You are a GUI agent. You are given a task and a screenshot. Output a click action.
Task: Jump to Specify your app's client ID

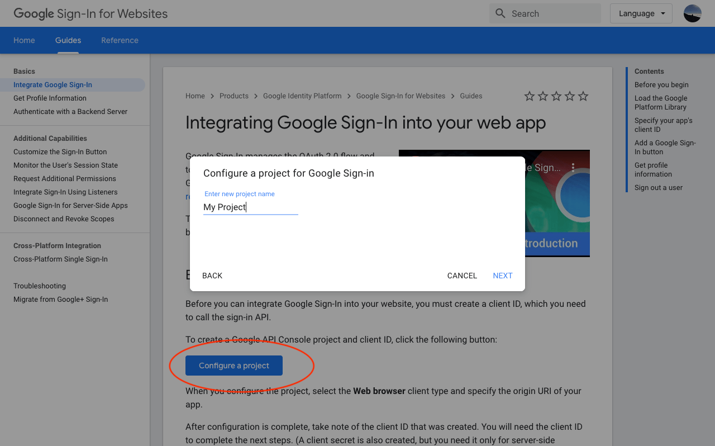click(664, 125)
